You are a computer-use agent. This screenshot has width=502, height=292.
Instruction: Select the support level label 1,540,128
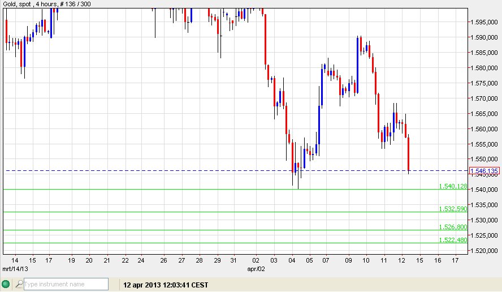click(x=453, y=186)
